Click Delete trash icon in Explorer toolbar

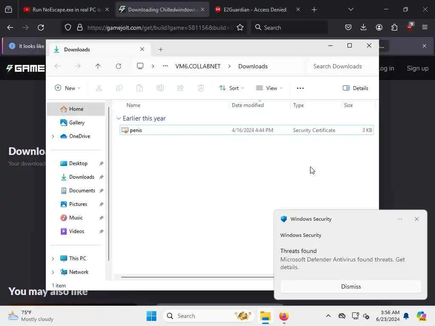[x=201, y=88]
